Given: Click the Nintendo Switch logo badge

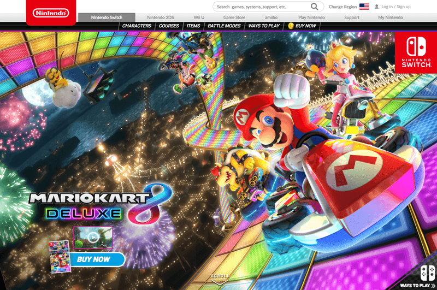Looking at the screenshot, I should (416, 52).
